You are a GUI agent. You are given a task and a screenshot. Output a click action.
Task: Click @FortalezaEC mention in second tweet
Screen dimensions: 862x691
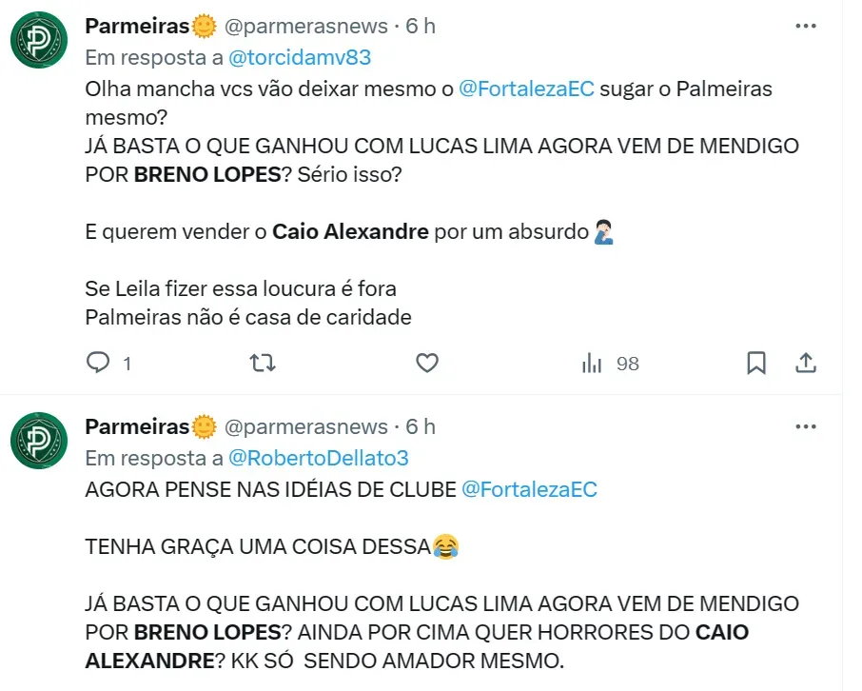coord(529,490)
